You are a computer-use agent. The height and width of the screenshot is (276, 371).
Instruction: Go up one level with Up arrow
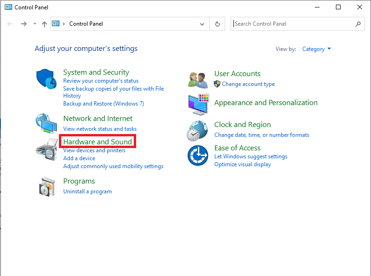click(x=44, y=24)
